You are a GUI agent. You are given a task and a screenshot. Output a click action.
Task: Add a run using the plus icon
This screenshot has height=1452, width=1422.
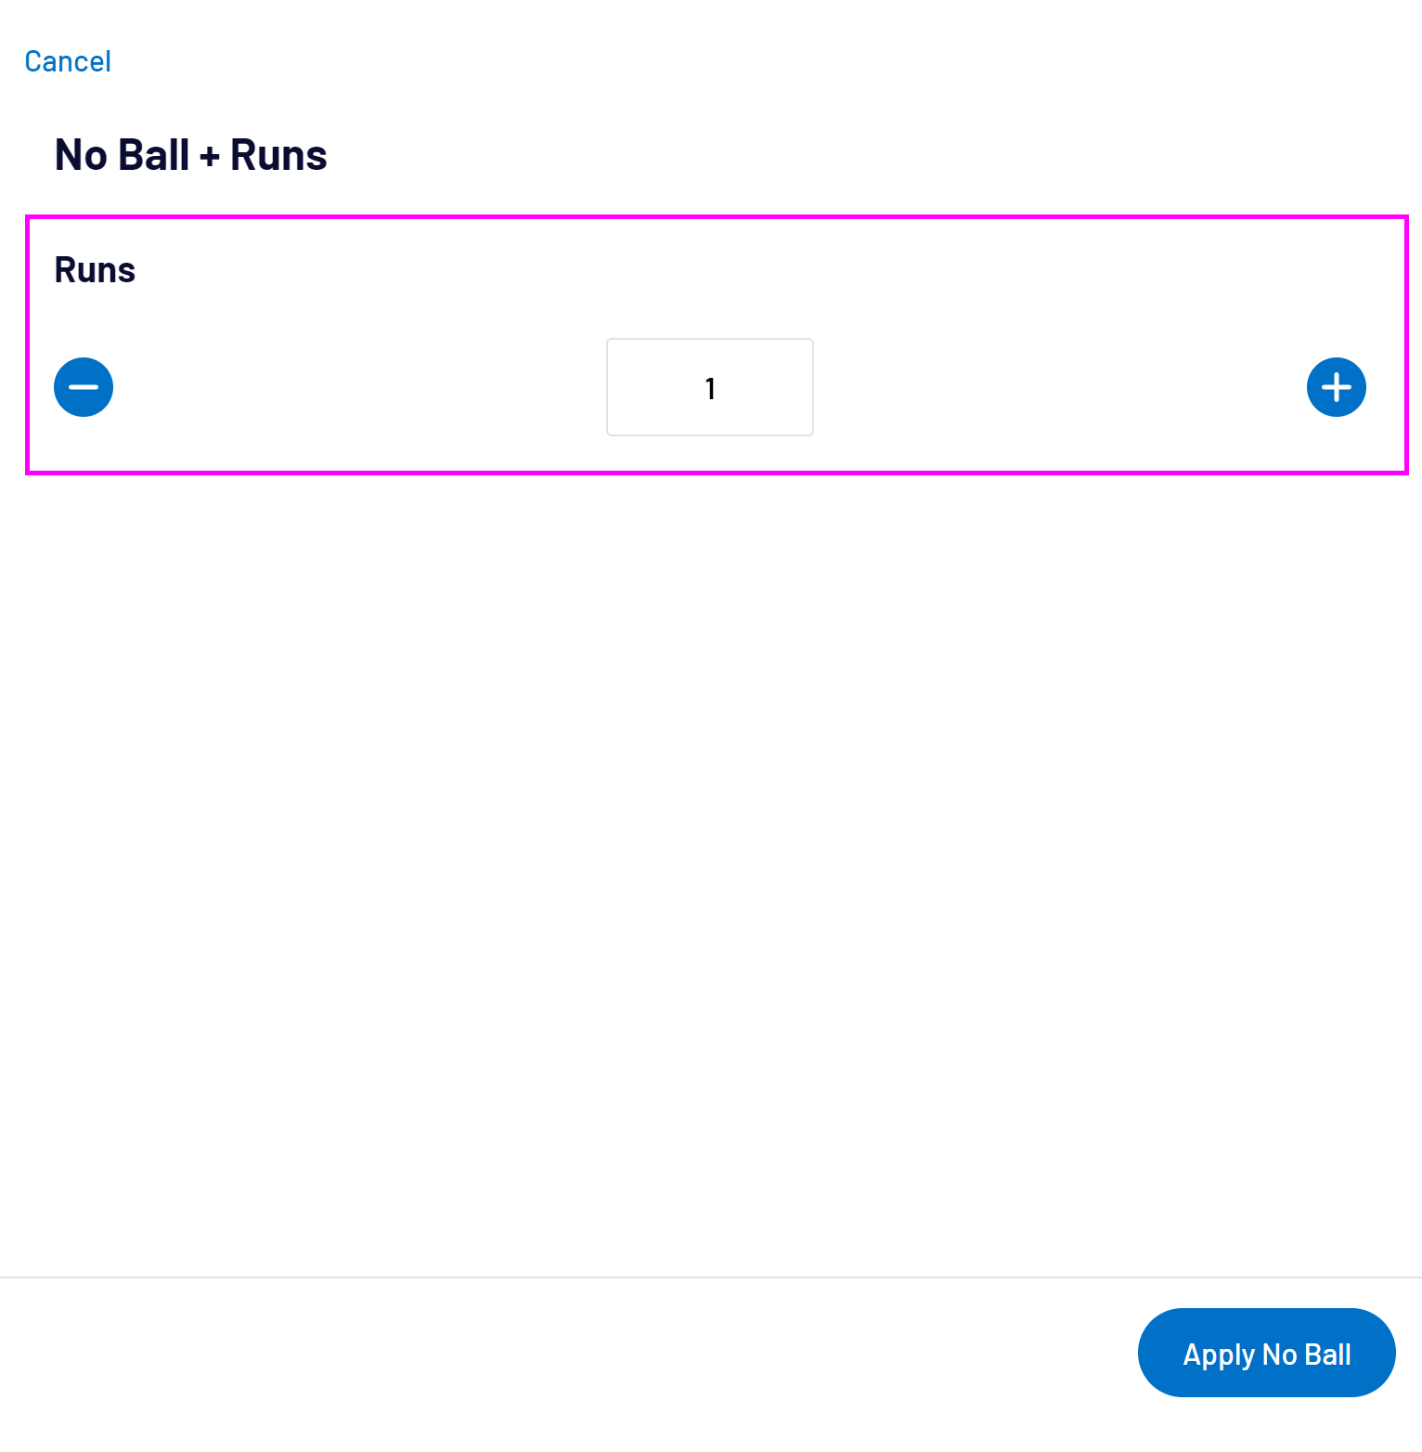pyautogui.click(x=1336, y=387)
